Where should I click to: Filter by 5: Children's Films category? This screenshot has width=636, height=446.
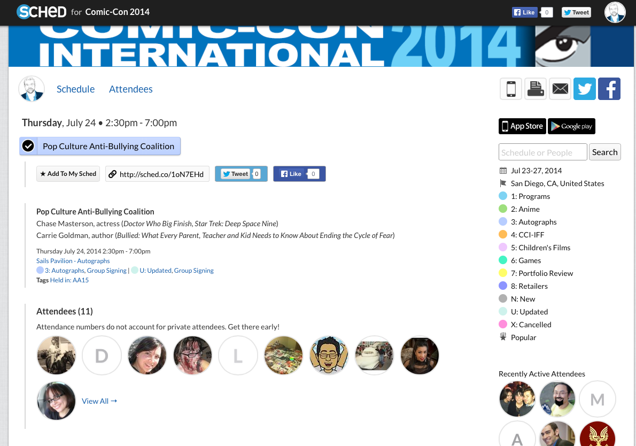click(541, 248)
